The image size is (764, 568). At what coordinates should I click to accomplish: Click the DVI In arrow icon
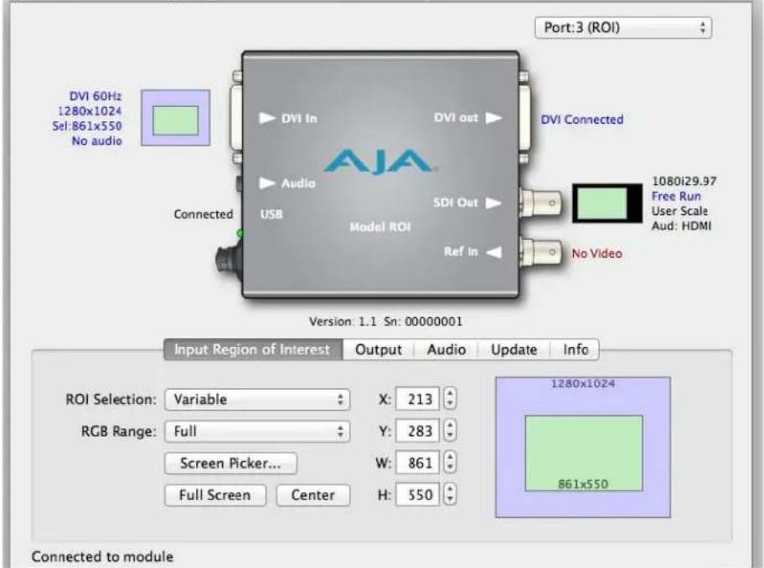[x=266, y=118]
